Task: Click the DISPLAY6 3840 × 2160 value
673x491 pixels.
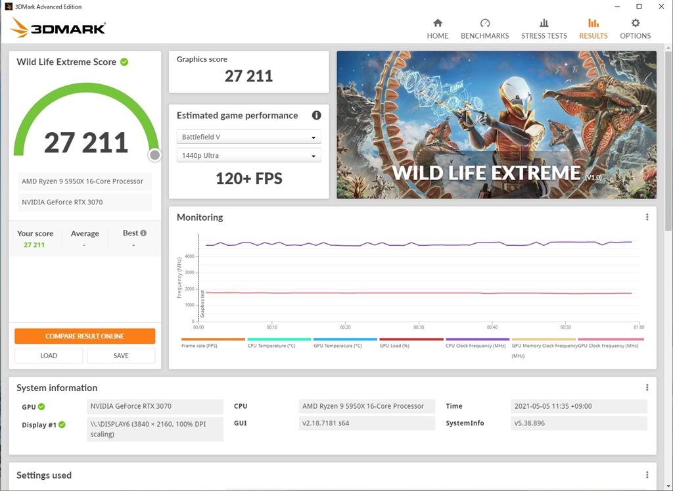Action: pyautogui.click(x=155, y=429)
